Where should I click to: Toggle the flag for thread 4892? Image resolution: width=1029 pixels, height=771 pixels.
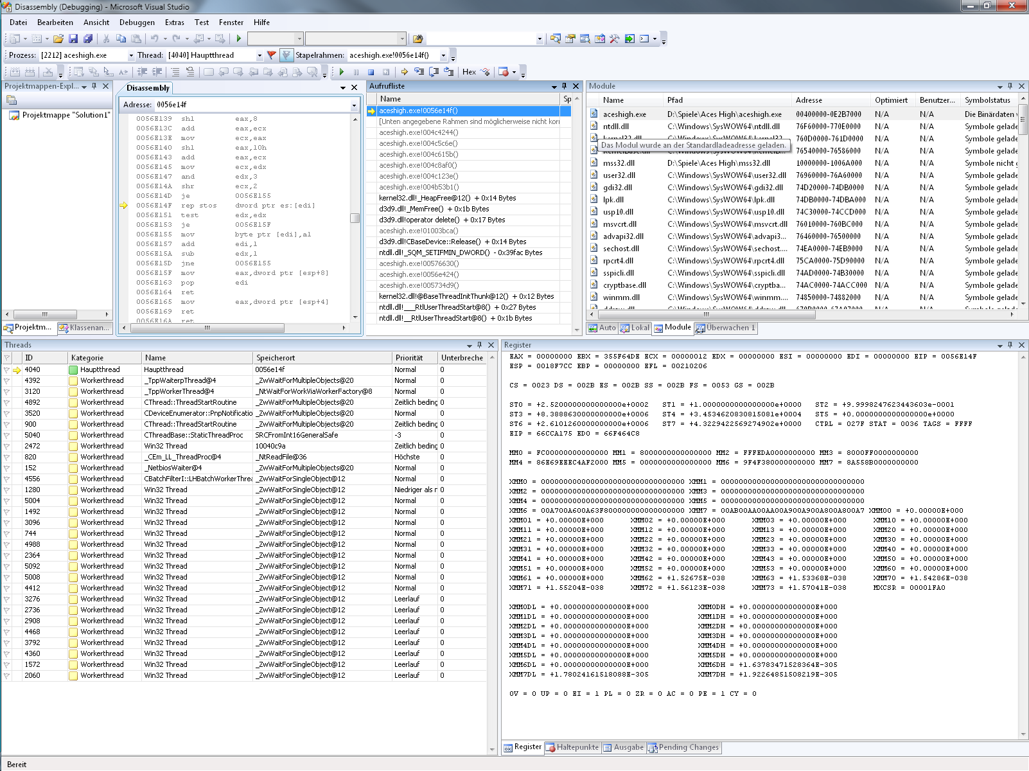click(x=7, y=402)
